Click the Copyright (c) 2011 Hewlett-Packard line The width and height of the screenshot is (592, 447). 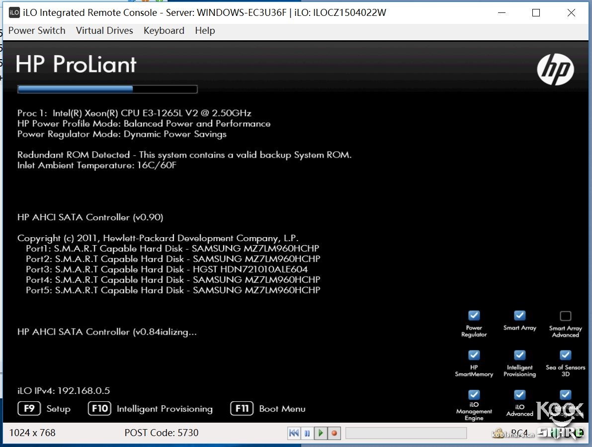click(x=158, y=238)
